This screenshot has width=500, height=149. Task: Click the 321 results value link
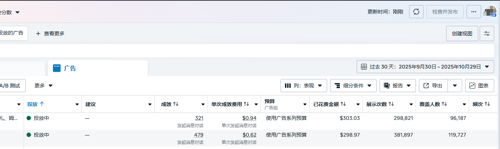199,118
